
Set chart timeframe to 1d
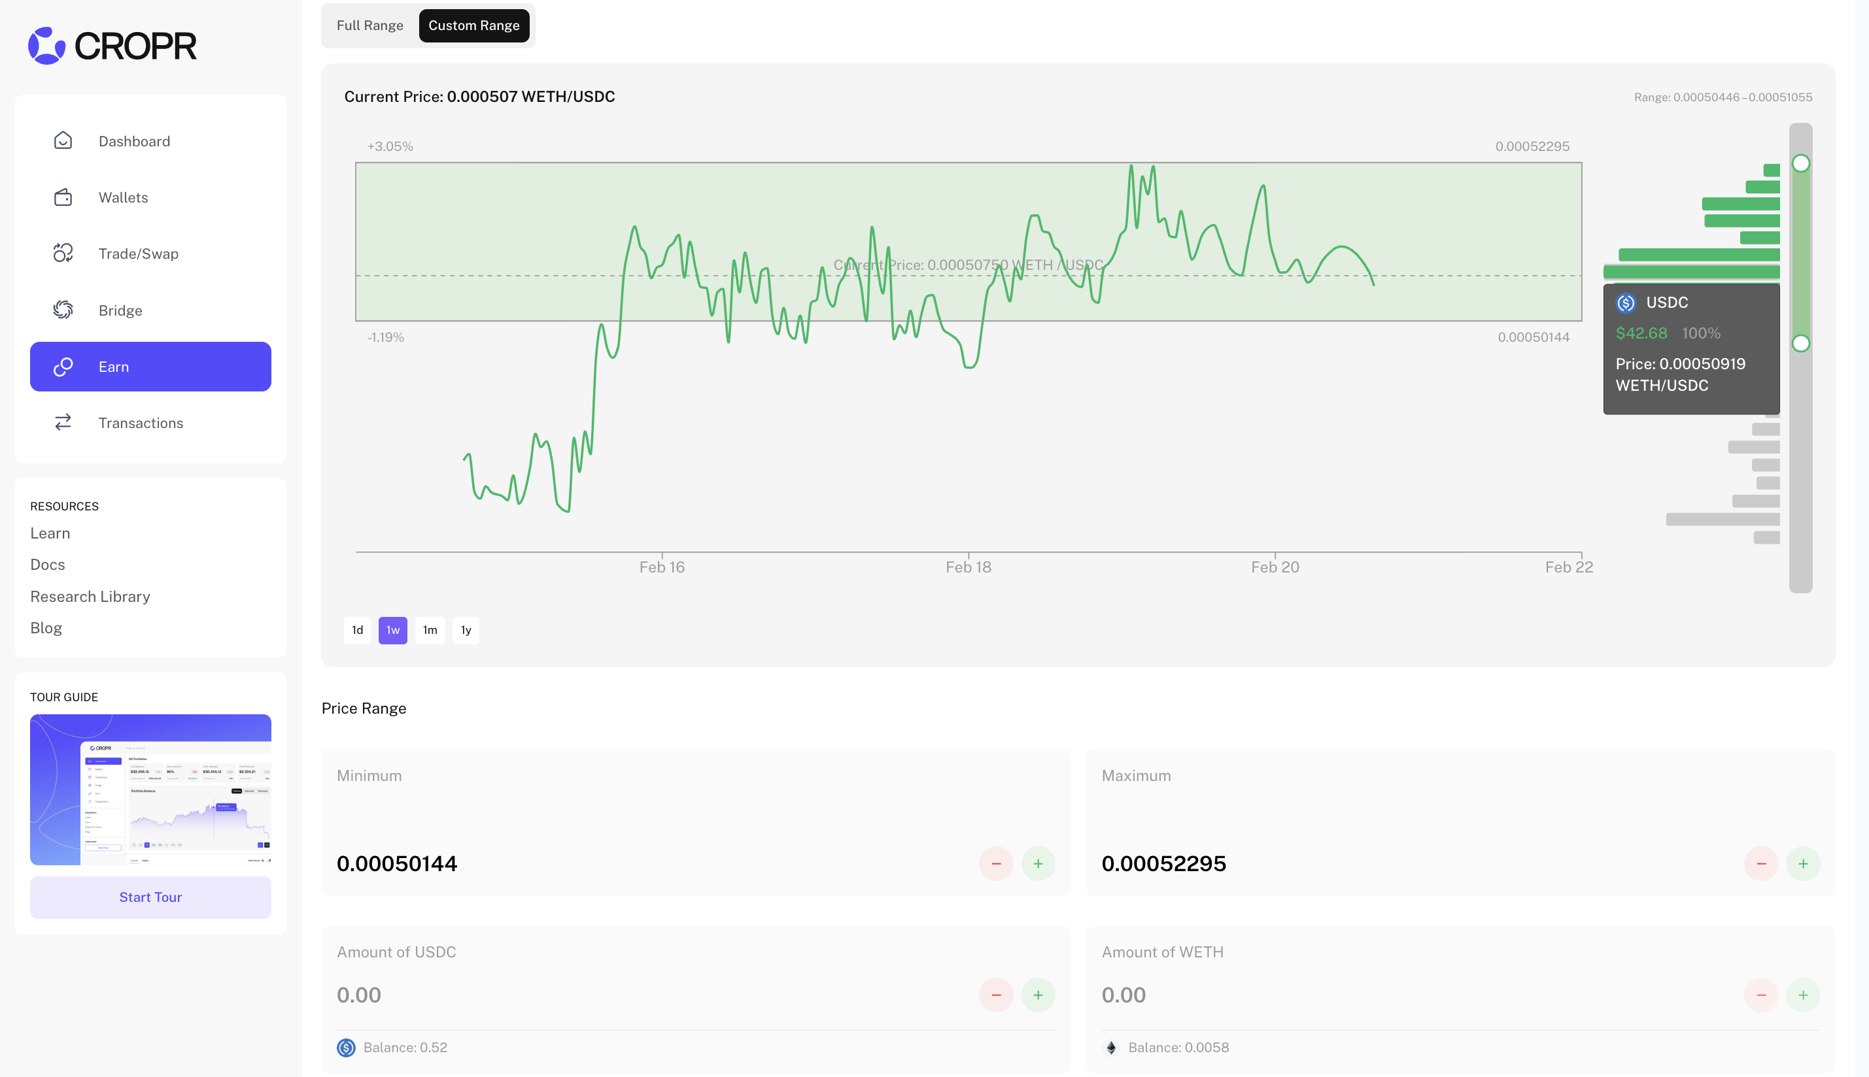358,630
